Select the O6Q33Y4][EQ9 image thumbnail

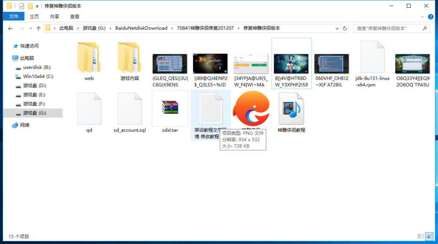[x=412, y=64]
